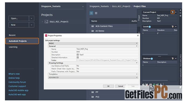Click the blue info icon beside Divisions
This screenshot has width=188, height=103.
(152, 58)
